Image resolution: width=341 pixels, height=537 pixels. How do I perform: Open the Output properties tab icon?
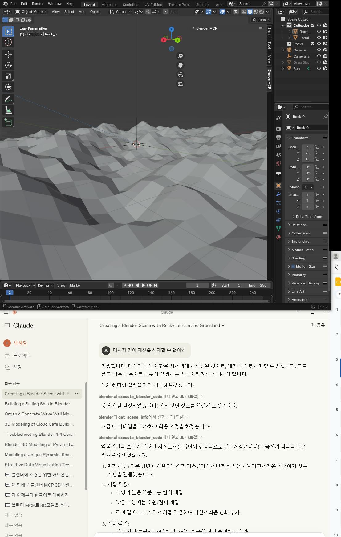[x=278, y=137]
